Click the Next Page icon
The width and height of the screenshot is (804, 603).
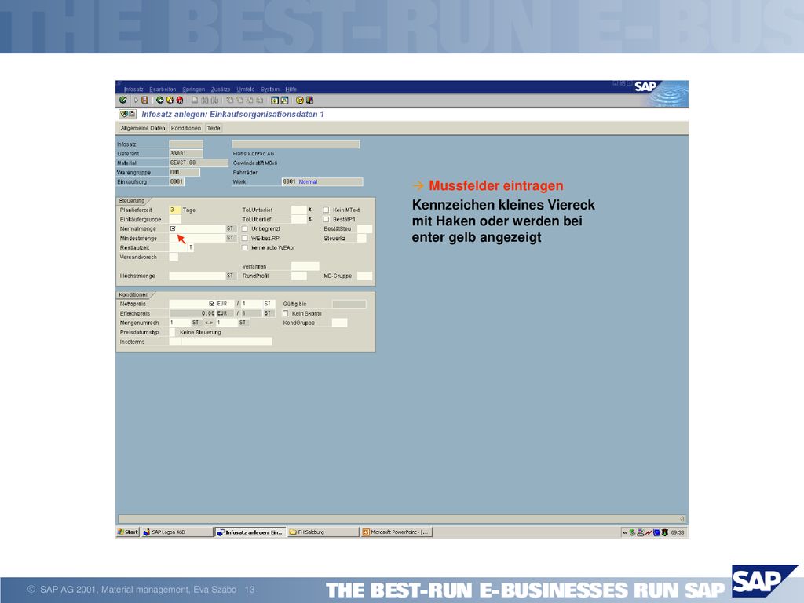(250, 100)
